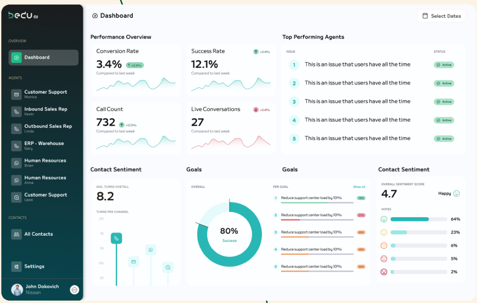
Task: Click the 64% votes bar
Action: click(419, 219)
